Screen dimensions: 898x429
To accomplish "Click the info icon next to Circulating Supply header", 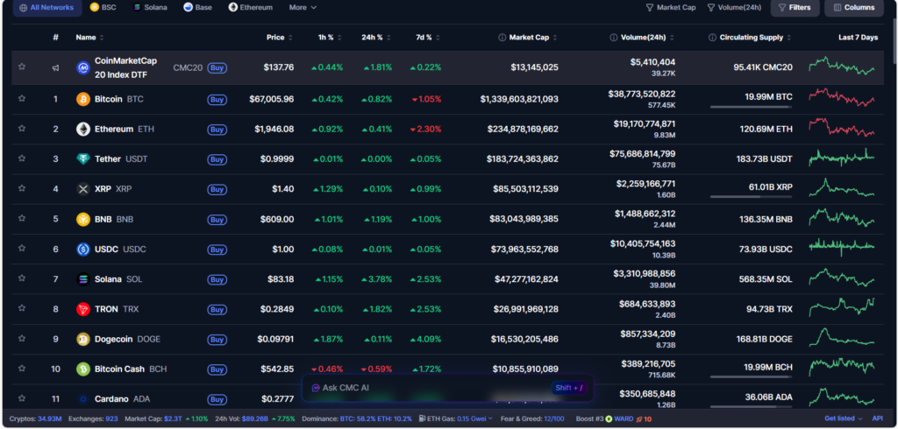I will pyautogui.click(x=712, y=38).
